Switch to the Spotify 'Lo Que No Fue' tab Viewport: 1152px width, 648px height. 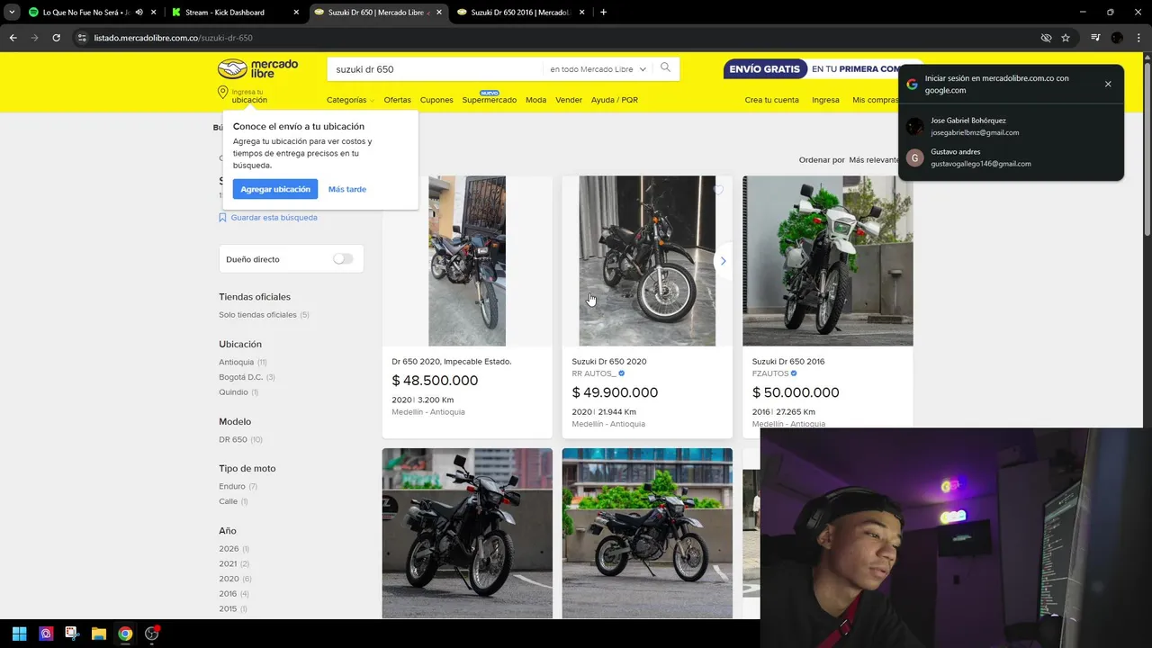[90, 13]
